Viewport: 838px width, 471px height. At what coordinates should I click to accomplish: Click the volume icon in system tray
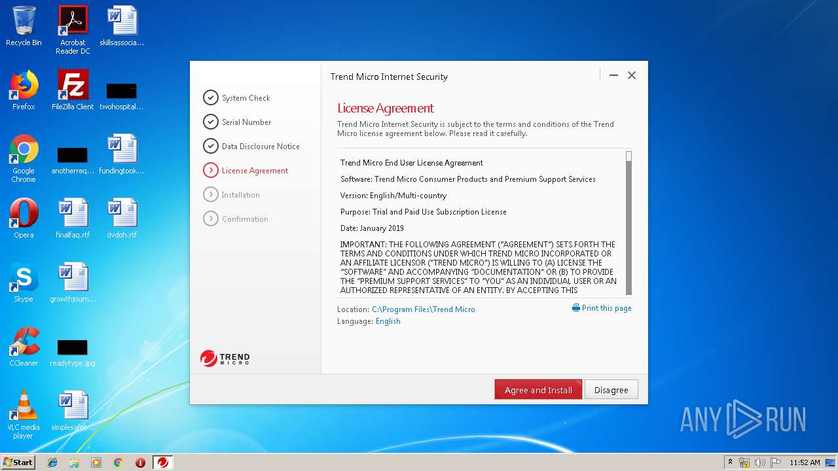(760, 462)
